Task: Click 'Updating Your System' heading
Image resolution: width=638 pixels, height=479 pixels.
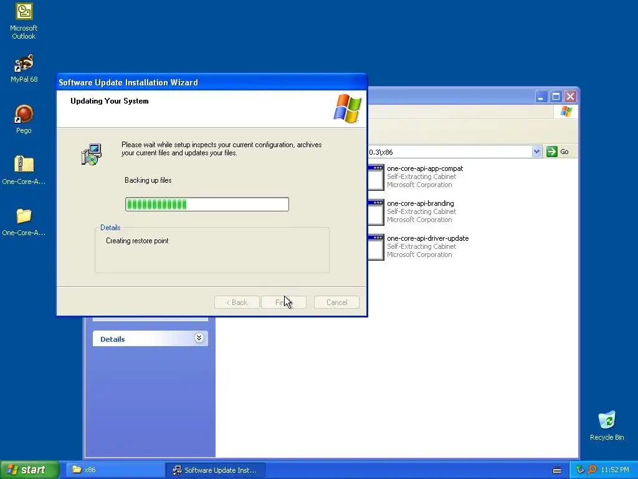Action: tap(110, 101)
